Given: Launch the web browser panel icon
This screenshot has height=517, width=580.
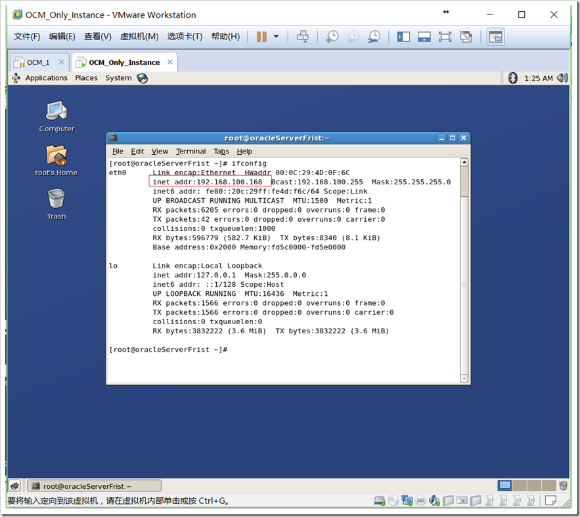Looking at the screenshot, I should pos(142,78).
